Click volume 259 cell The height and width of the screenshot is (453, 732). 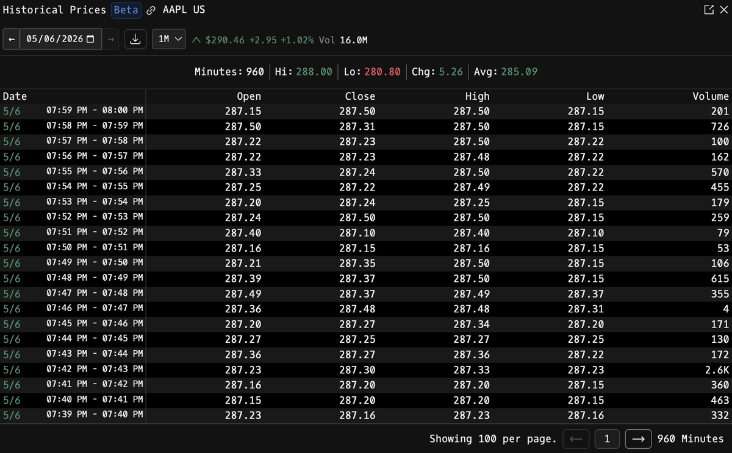(720, 218)
